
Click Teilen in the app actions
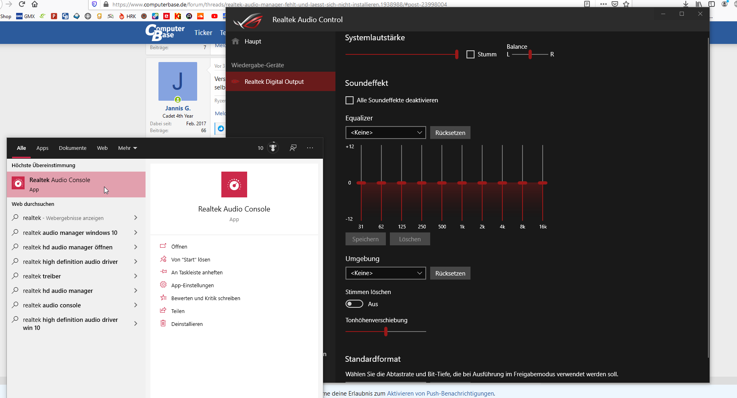[x=178, y=311]
